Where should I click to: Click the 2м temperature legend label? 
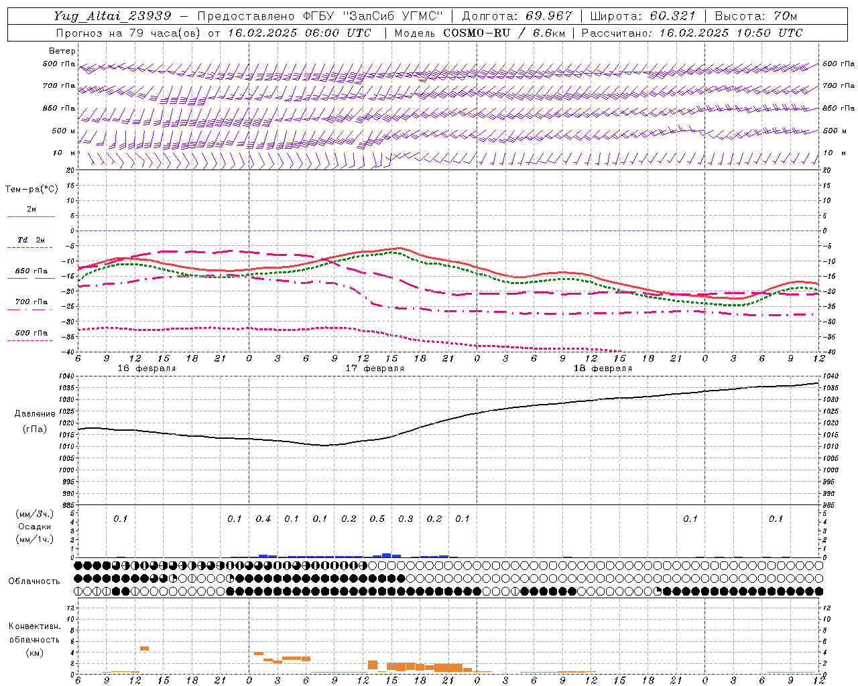[32, 210]
